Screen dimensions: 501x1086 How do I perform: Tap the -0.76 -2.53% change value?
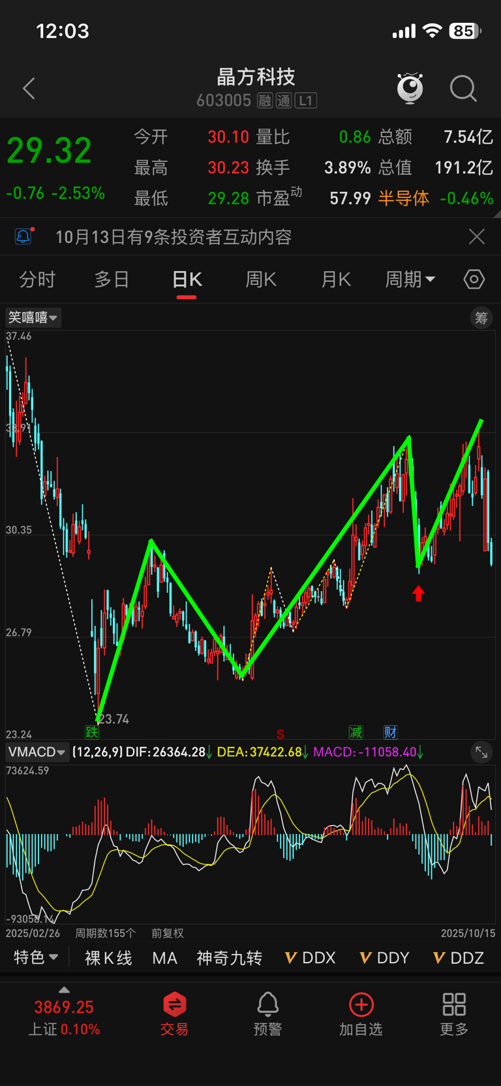55,193
